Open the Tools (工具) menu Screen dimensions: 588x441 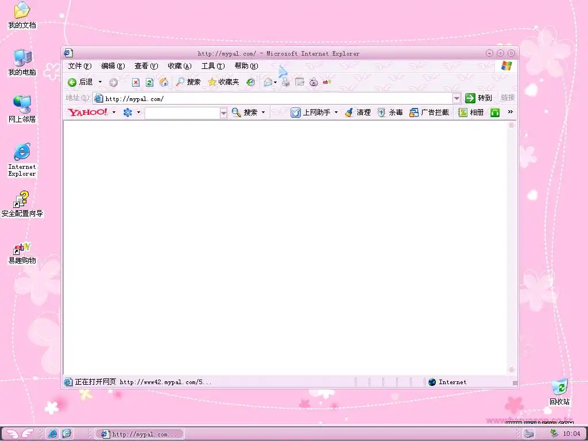[213, 66]
